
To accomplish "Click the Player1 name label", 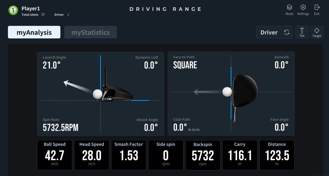I will point(31,8).
